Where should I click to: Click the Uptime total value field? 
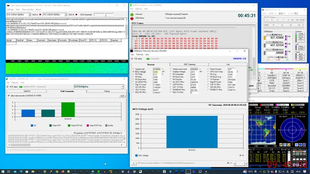pyautogui.click(x=156, y=70)
